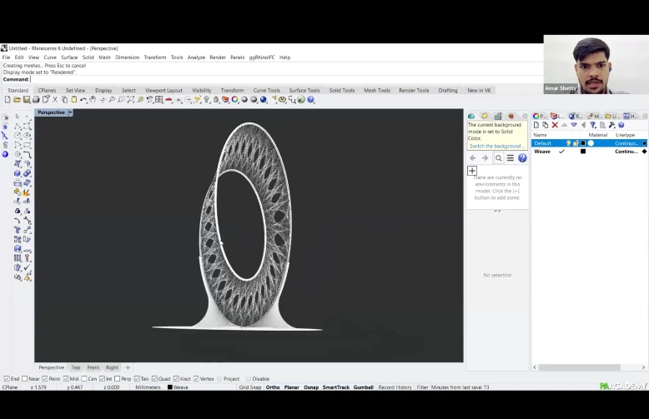The height and width of the screenshot is (419, 649).
Task: Add a new environment with plus button
Action: pos(472,171)
